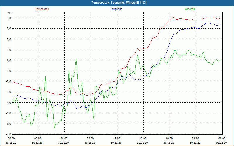
Task: Click the green Windchill legend label
Action: tap(190, 9)
